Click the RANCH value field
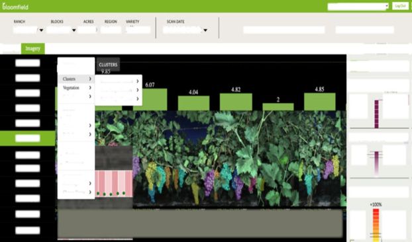 click(x=25, y=30)
